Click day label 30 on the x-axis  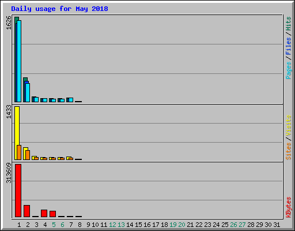[268, 225]
